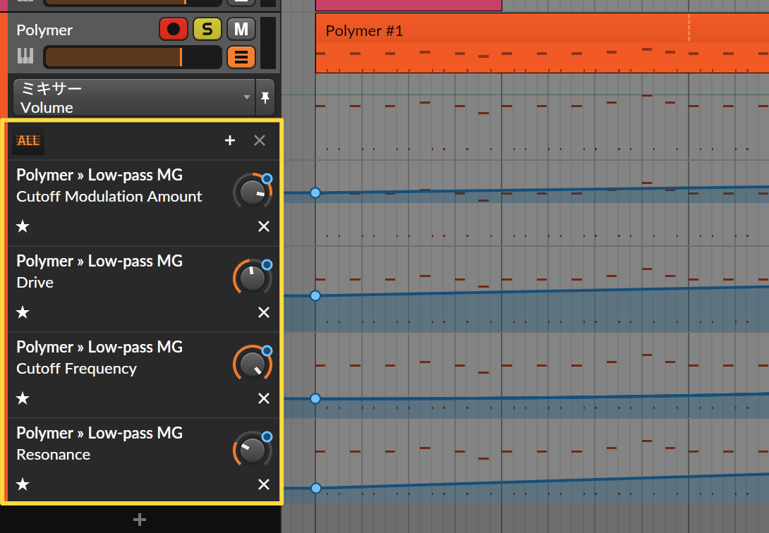Click the Cutoff Modulation Amount knob
This screenshot has height=533, width=769.
point(252,192)
